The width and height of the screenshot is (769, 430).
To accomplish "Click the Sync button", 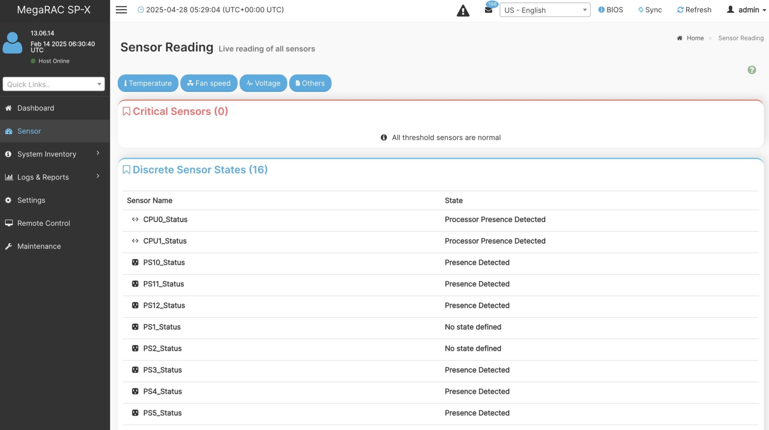I will pos(650,10).
